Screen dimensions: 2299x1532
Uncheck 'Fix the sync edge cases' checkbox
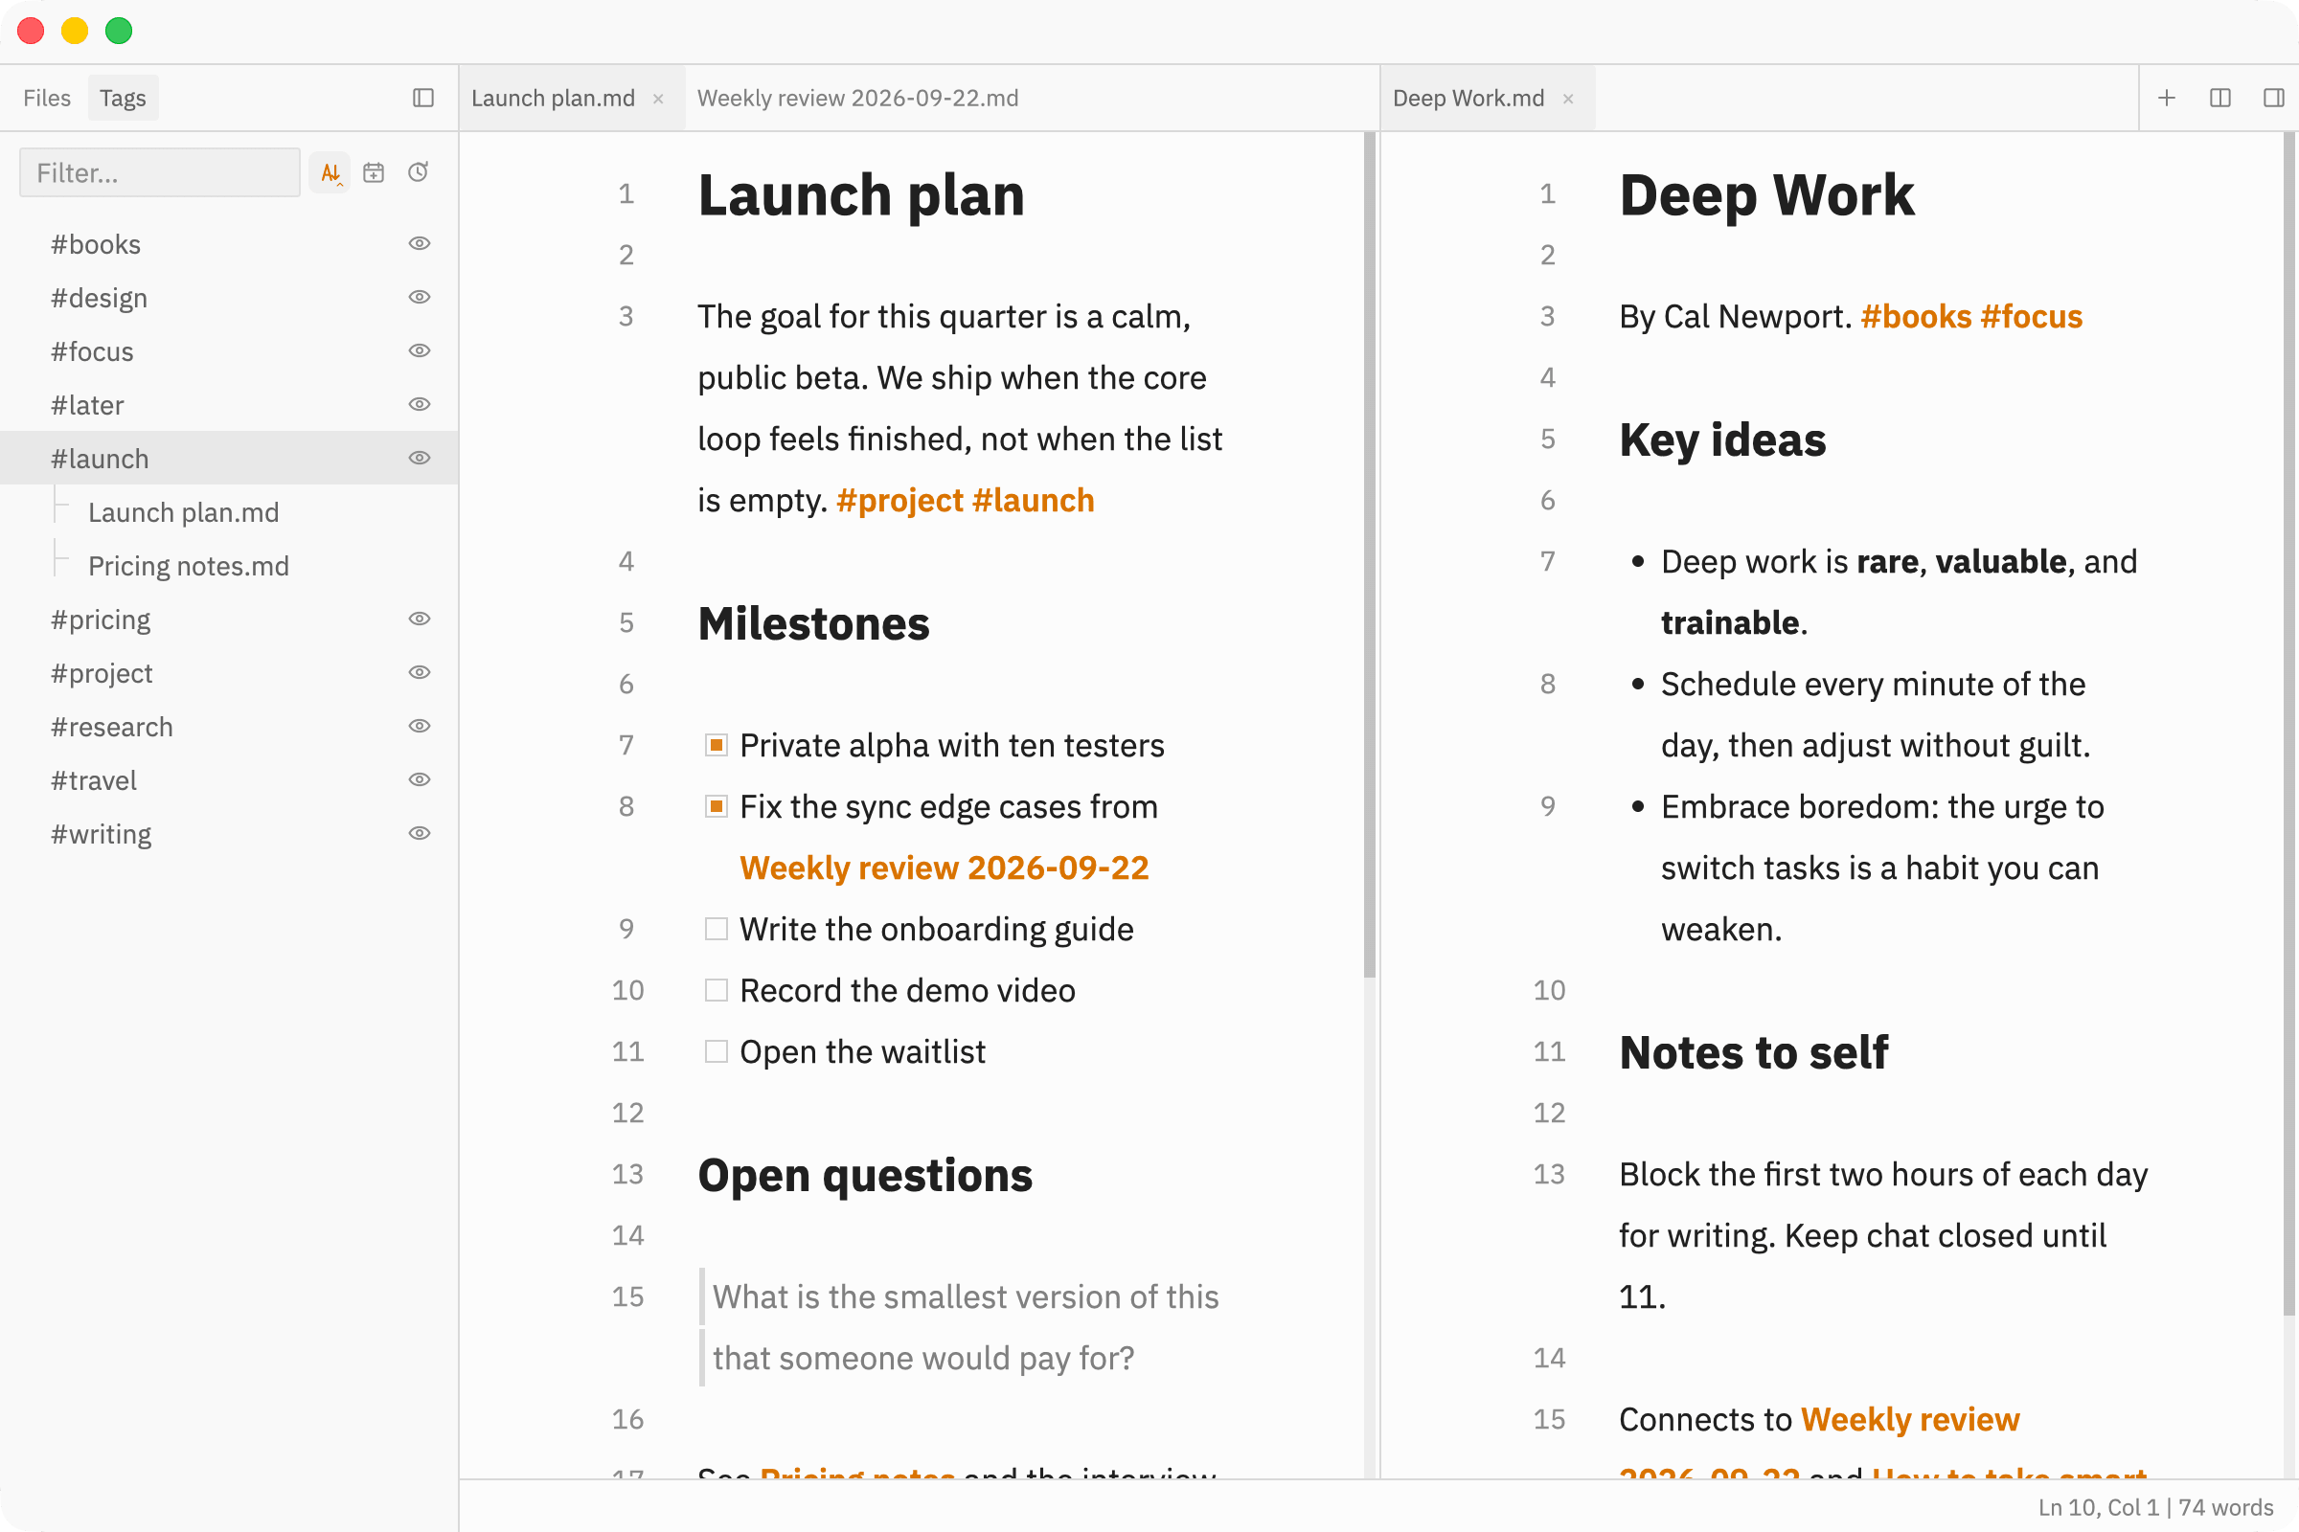coord(717,807)
